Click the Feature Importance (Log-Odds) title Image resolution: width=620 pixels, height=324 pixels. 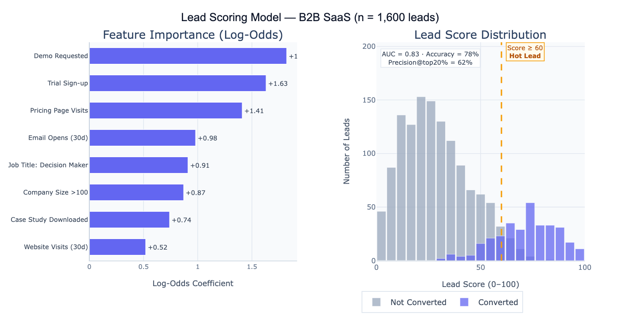[x=193, y=35]
